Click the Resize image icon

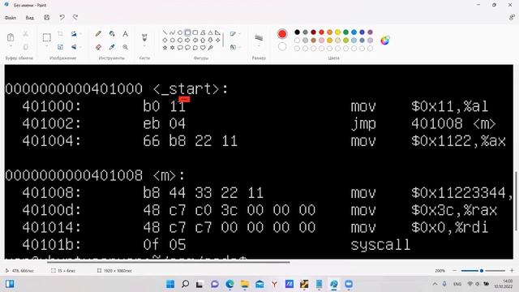coord(60,47)
